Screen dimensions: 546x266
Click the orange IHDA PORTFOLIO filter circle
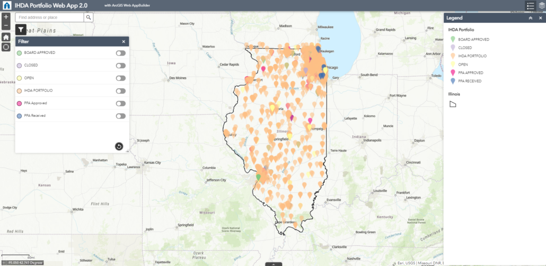point(19,91)
